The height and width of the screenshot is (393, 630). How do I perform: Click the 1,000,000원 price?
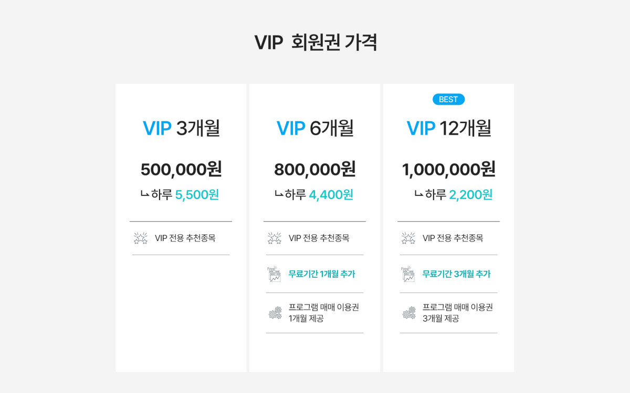click(449, 169)
